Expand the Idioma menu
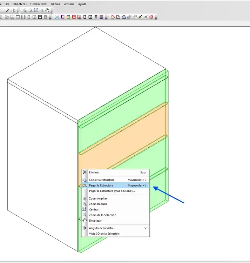Screen dimensions: 250x263 (x=55, y=4)
